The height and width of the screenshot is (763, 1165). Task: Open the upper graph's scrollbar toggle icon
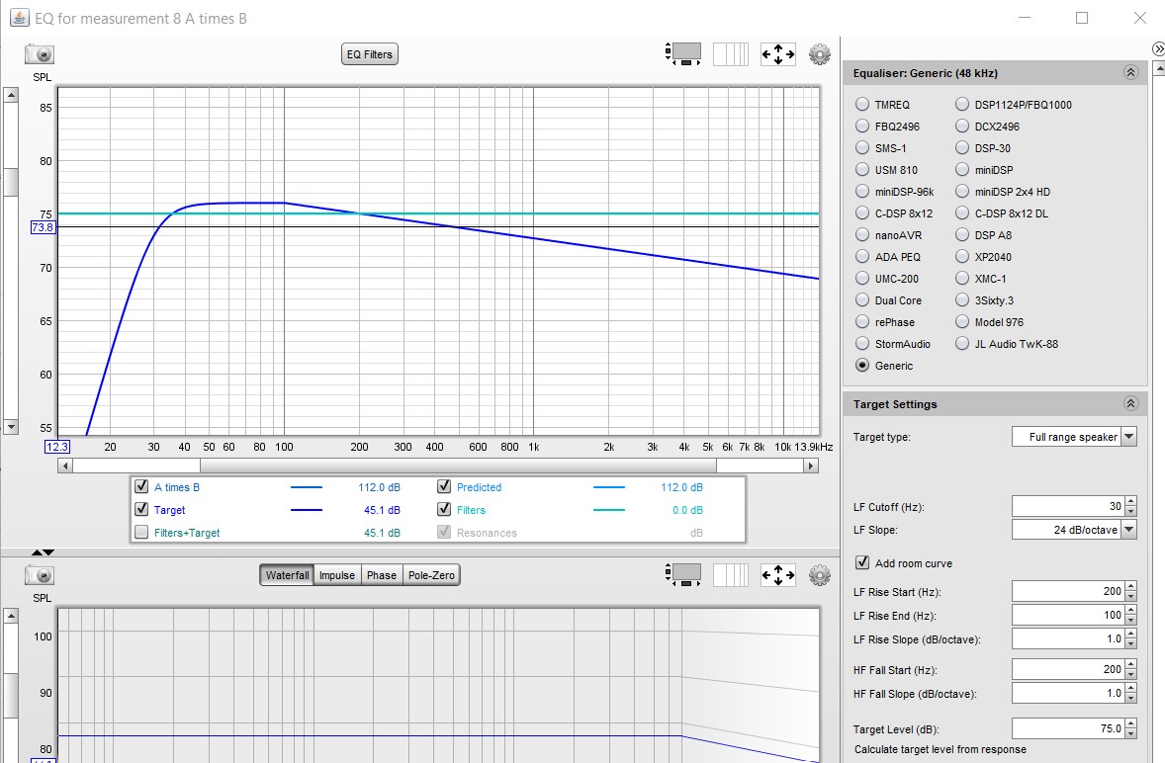point(682,54)
